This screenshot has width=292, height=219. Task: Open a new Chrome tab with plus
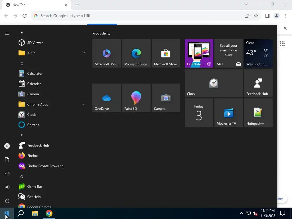coord(77,5)
